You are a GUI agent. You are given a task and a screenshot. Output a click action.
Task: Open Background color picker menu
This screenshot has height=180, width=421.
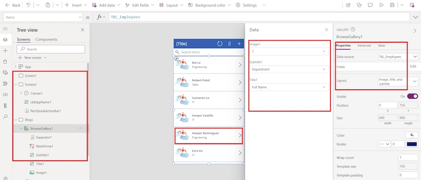(x=210, y=5)
